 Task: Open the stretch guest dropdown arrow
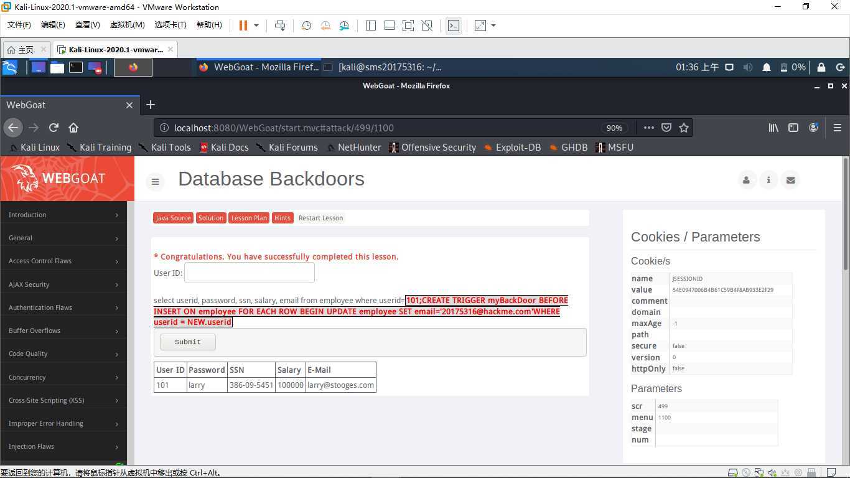pos(493,26)
